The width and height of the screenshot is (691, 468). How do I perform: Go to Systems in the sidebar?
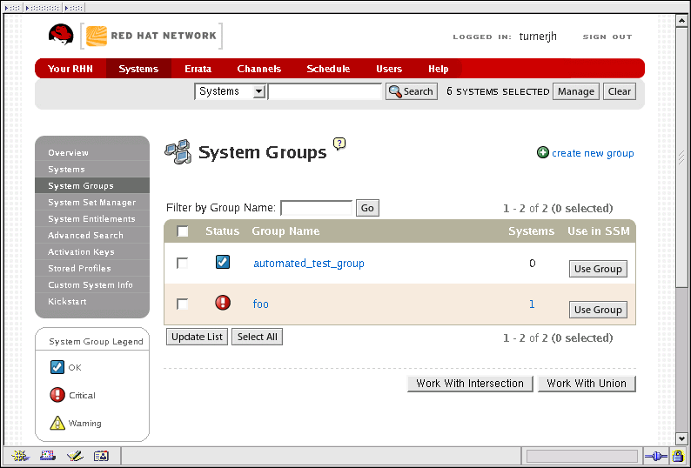[x=92, y=170]
